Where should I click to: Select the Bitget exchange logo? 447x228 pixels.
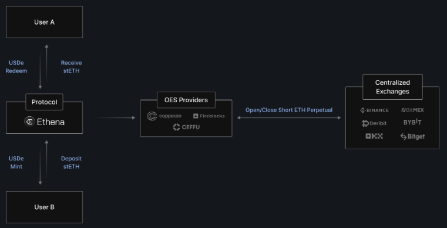(412, 136)
